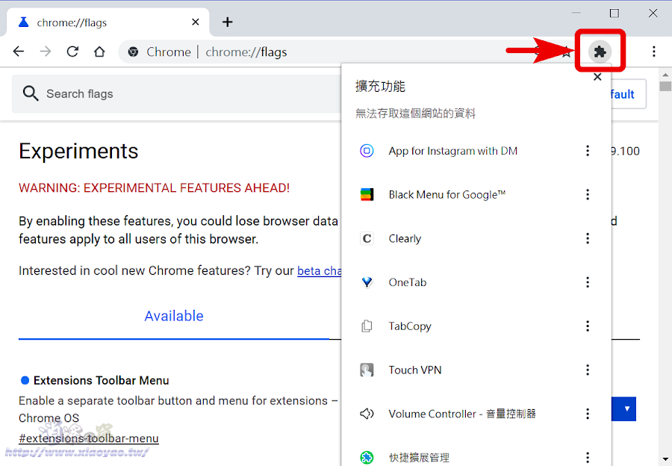
Task: Open more options for Black Menu for Google
Action: 588,195
